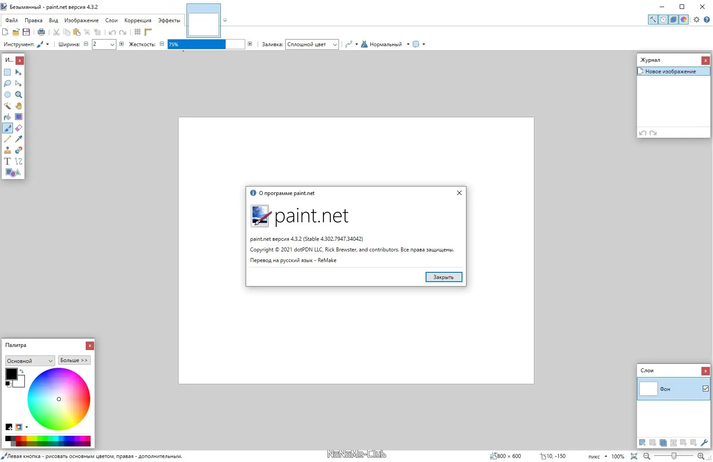Open the Вид menu
This screenshot has width=713, height=462.
[54, 20]
